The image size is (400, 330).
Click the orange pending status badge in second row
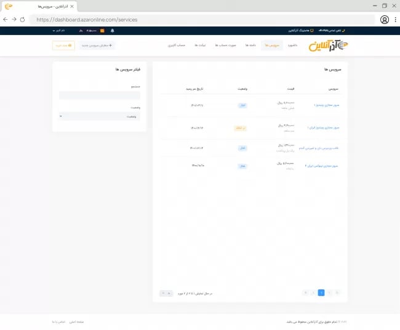click(x=240, y=128)
